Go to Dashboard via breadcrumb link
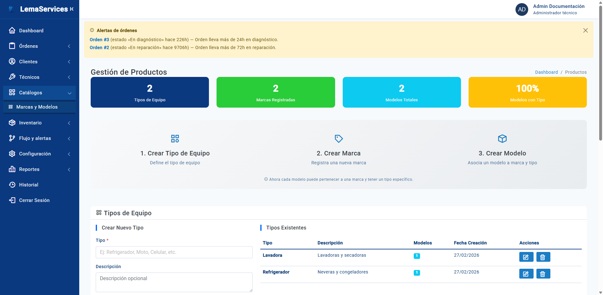Screen dimensions: 603x295 (546, 72)
